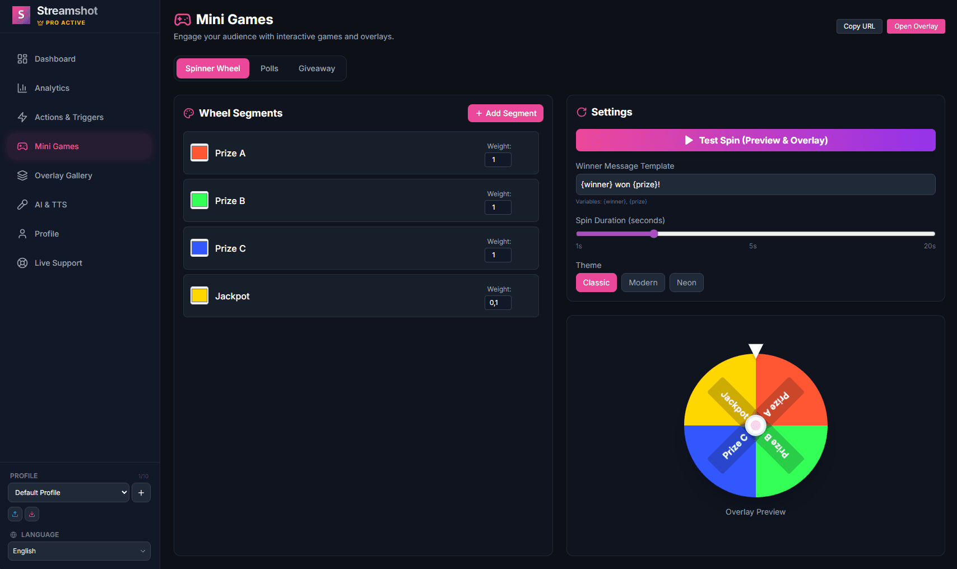Screen dimensions: 957x569
Task: Open AI & TTS settings icon
Action: tap(22, 205)
